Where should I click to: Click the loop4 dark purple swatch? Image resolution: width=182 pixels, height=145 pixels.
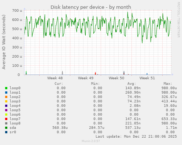tap(6, 106)
